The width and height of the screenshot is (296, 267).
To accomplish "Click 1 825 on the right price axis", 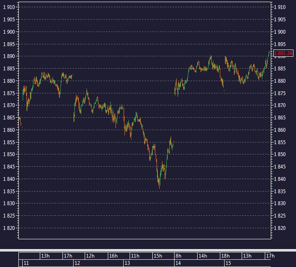I will click(280, 216).
